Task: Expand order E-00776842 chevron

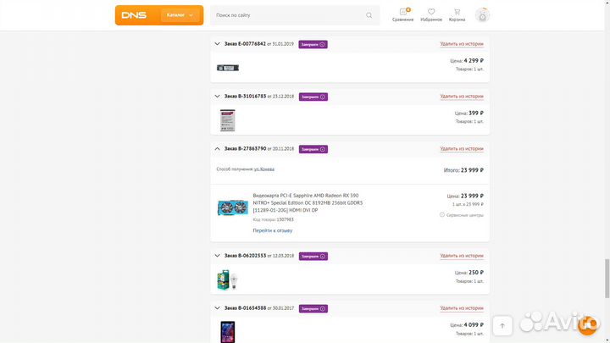Action: tap(217, 44)
